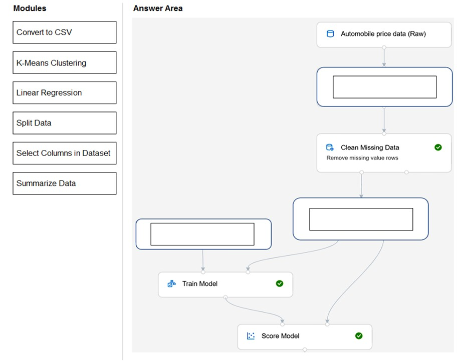The width and height of the screenshot is (457, 362).
Task: Select the Convert to CSV module
Action: pos(65,32)
